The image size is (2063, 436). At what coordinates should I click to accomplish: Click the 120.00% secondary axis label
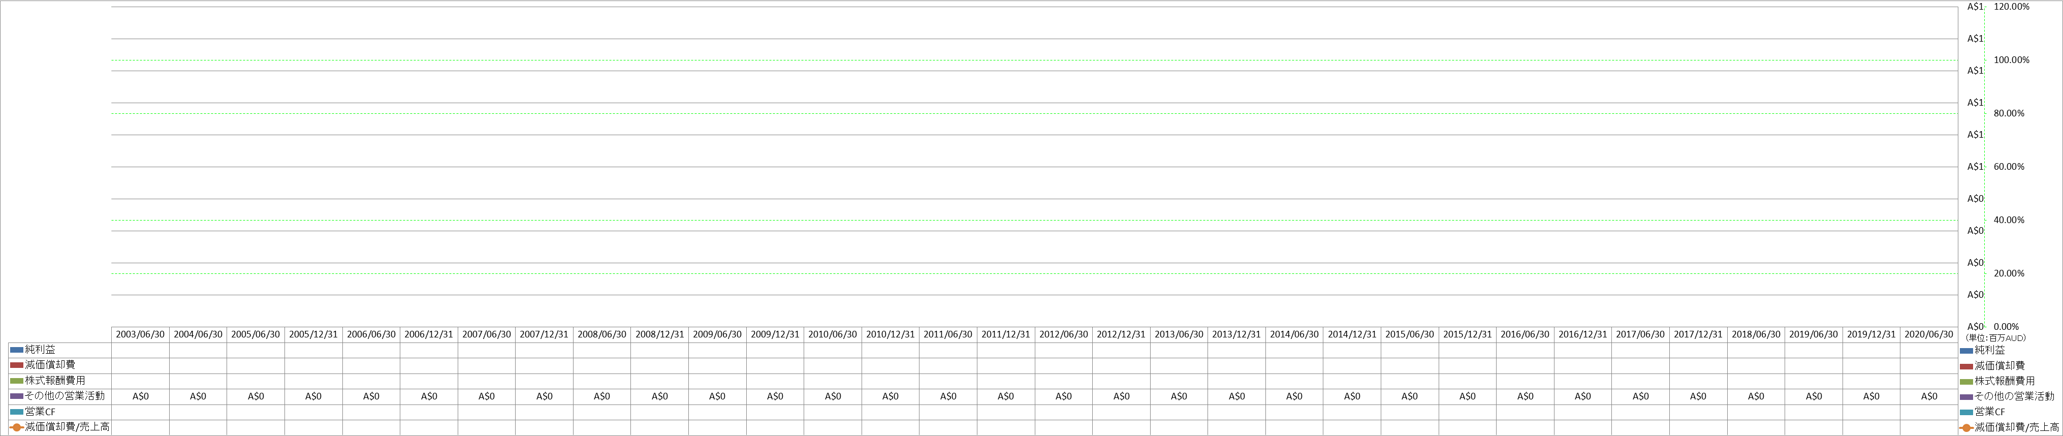click(x=2011, y=7)
